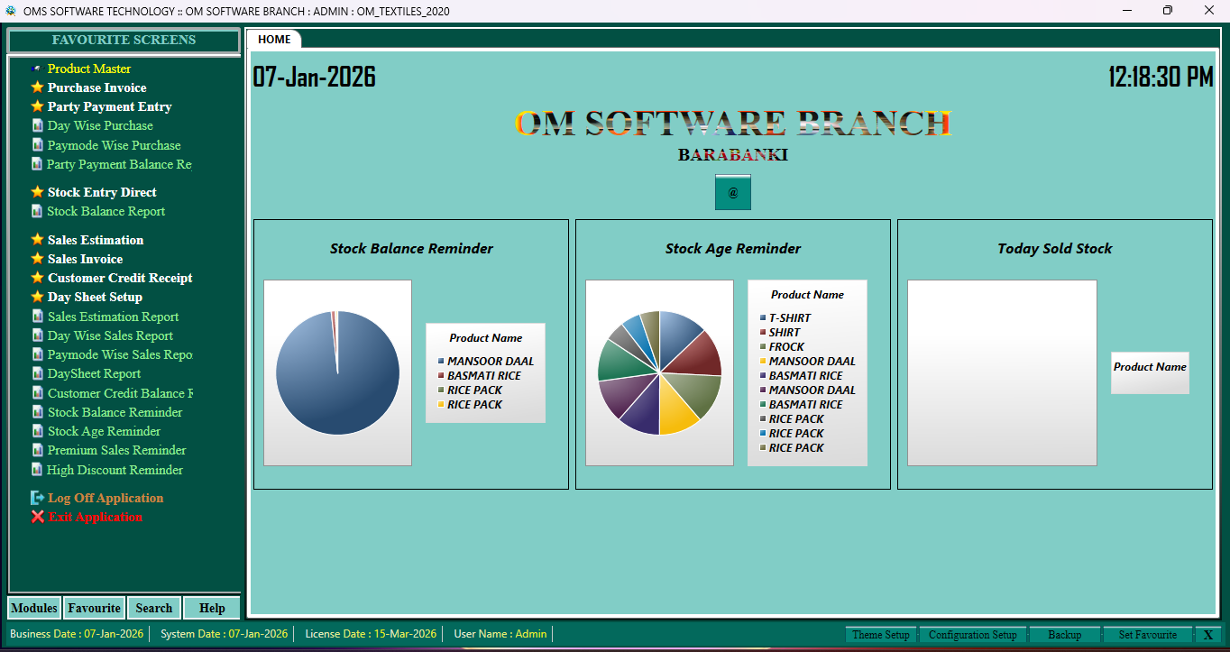Image resolution: width=1230 pixels, height=652 pixels.
Task: Click the report icon beside Stock Balance Report
Action: pyautogui.click(x=37, y=211)
